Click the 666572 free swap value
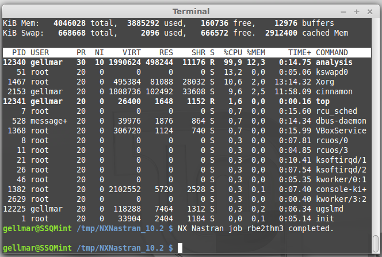382x257 pixels. [215, 33]
